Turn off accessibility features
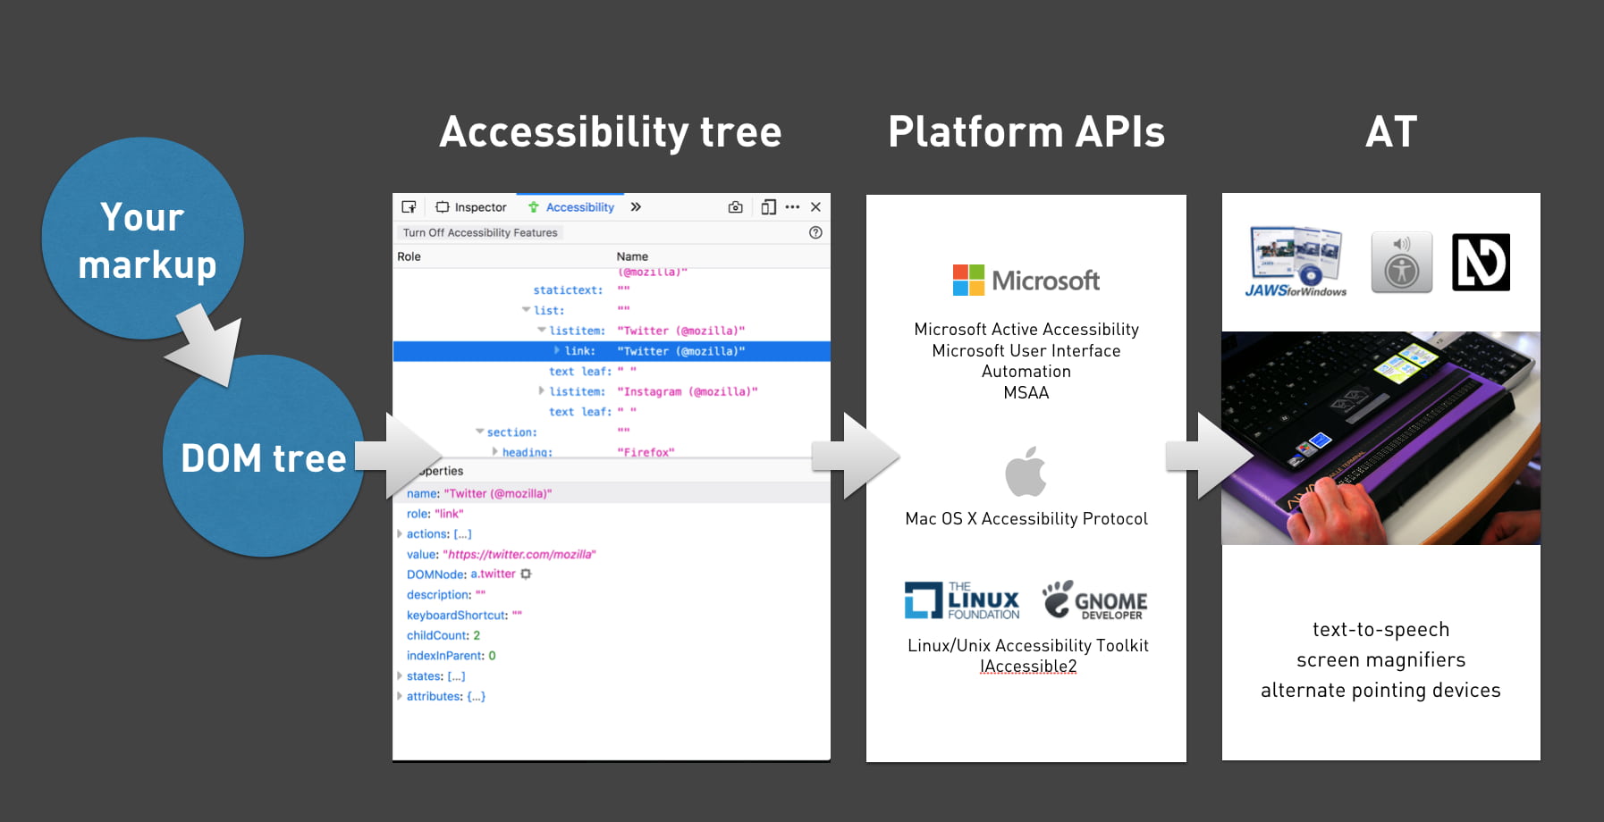The height and width of the screenshot is (822, 1604). point(480,232)
